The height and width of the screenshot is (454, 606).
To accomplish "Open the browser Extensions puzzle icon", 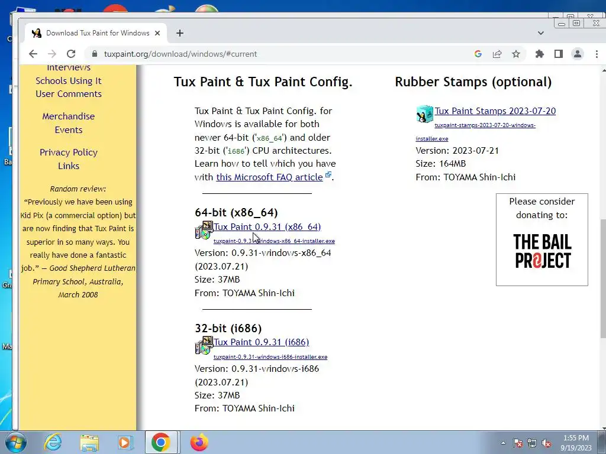I will [540, 54].
